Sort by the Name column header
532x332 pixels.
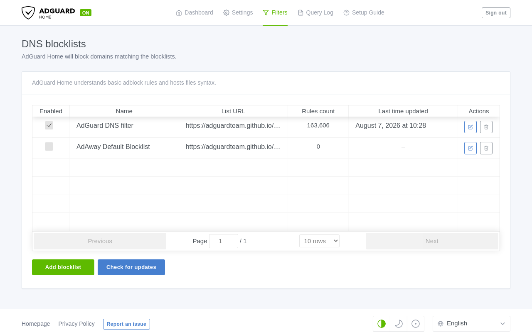(124, 111)
